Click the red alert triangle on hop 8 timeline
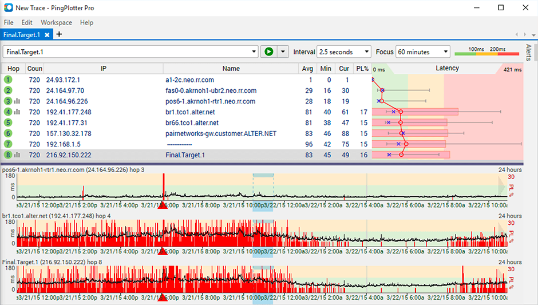The image size is (538, 305). pyautogui.click(x=163, y=298)
